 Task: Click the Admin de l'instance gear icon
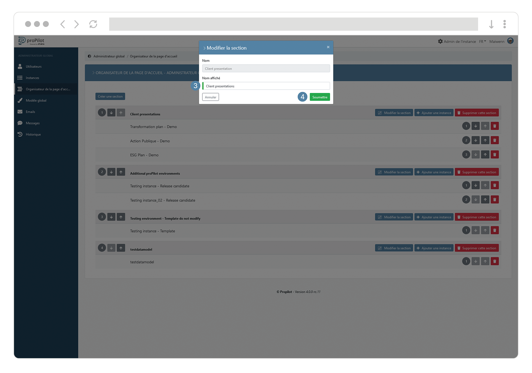(x=440, y=41)
